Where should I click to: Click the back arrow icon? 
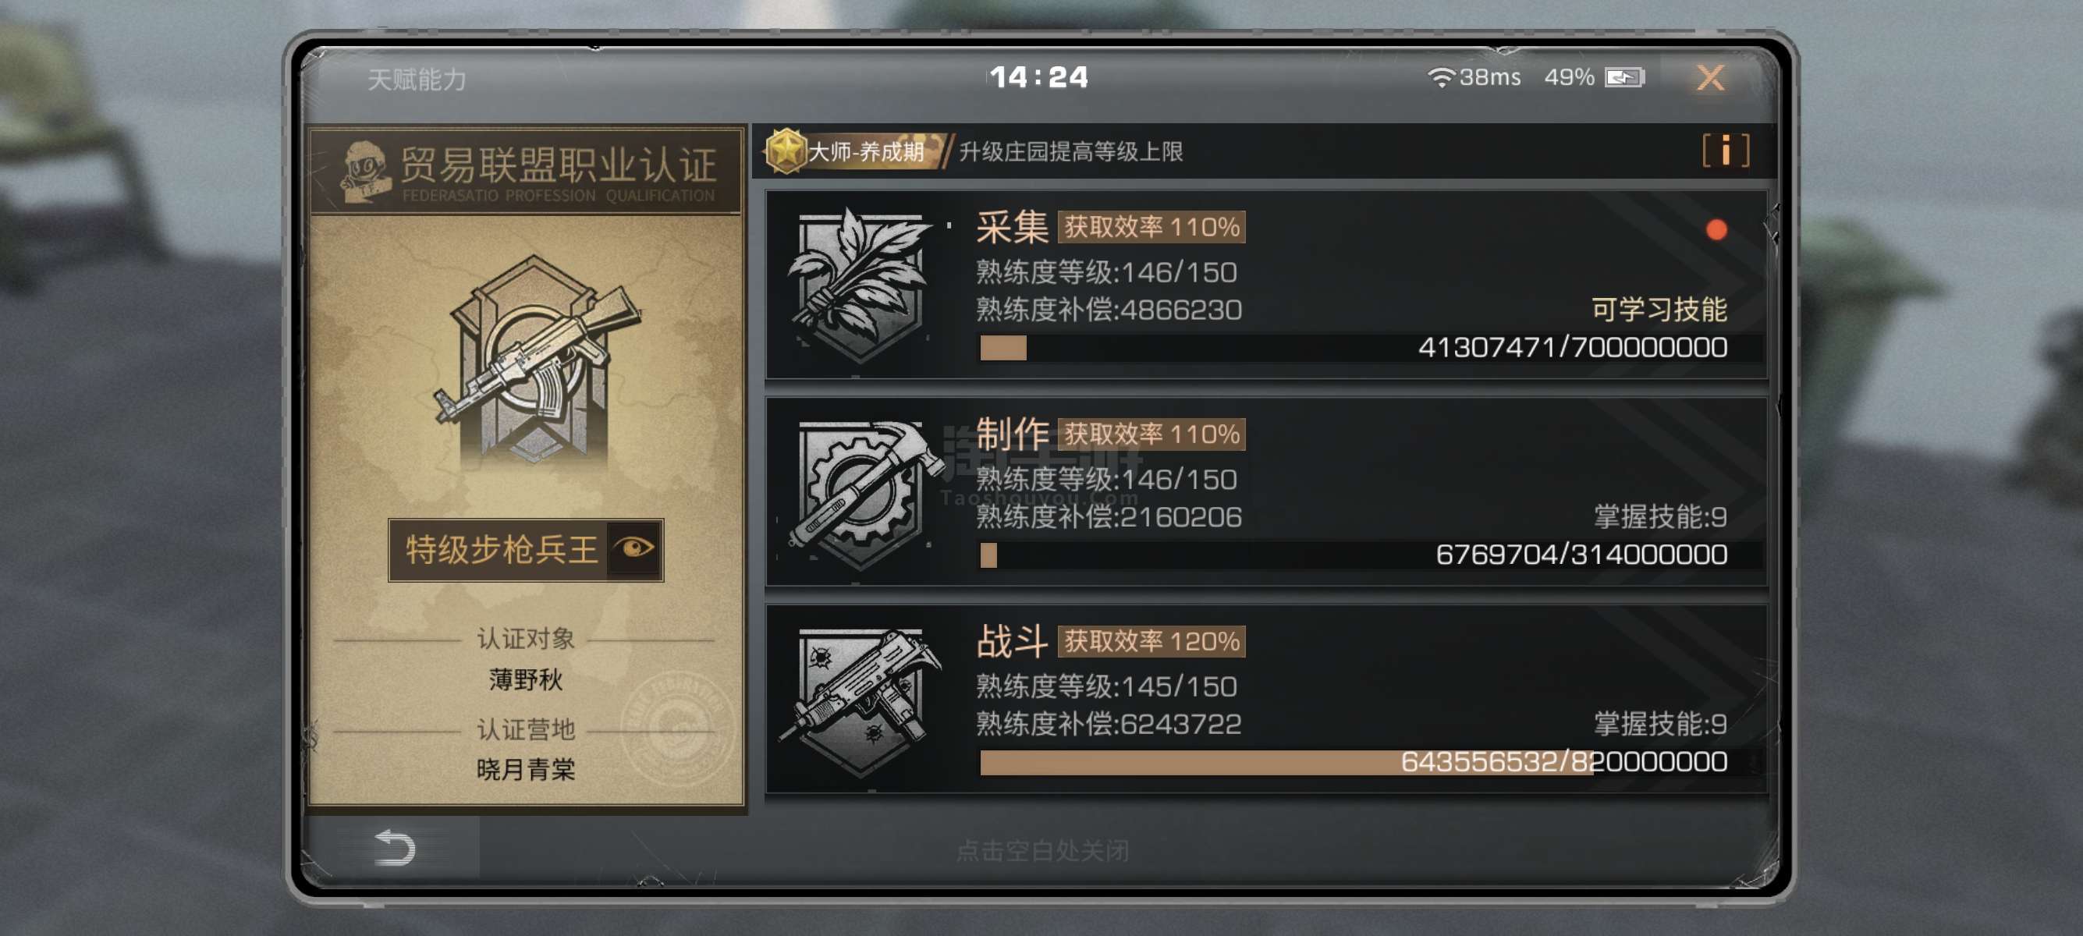pos(395,847)
